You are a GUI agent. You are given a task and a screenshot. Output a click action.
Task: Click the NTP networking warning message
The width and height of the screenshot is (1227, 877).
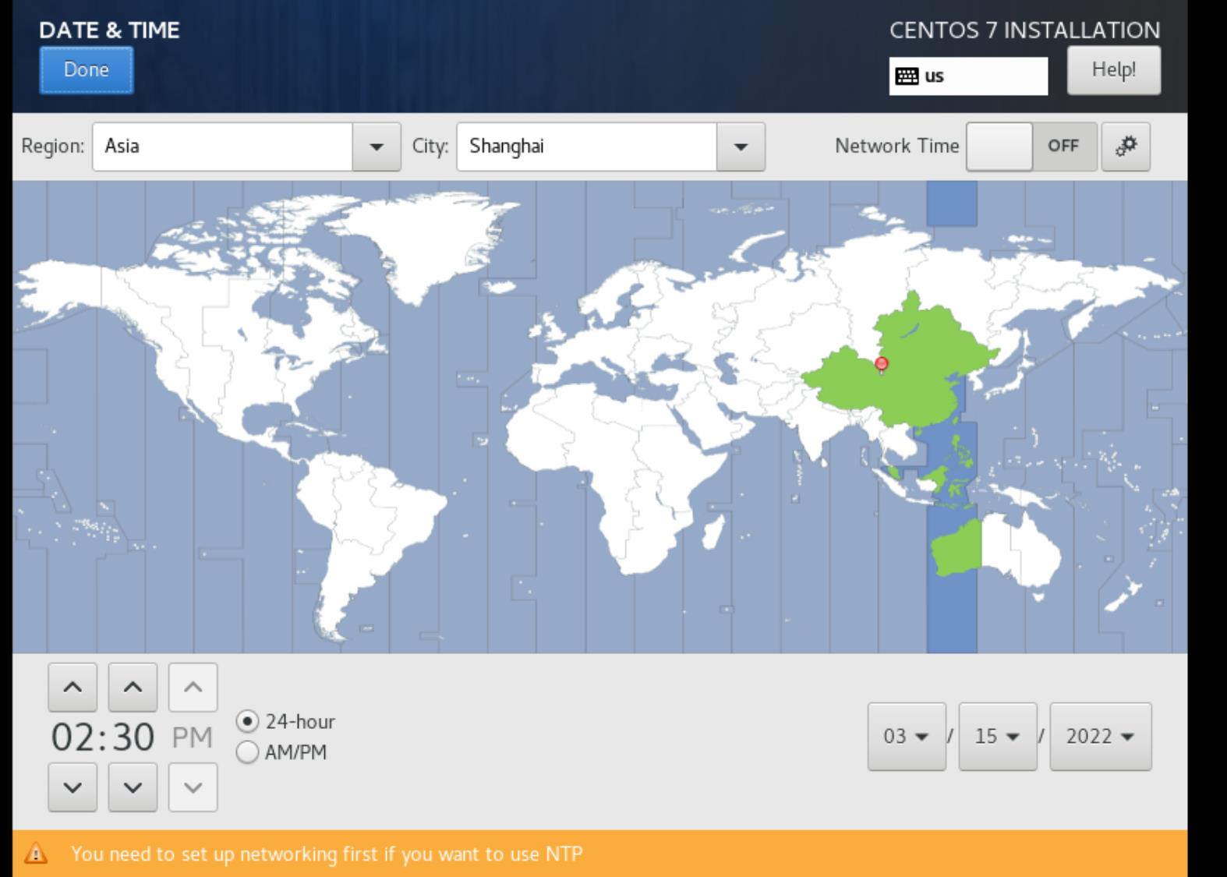(x=327, y=854)
